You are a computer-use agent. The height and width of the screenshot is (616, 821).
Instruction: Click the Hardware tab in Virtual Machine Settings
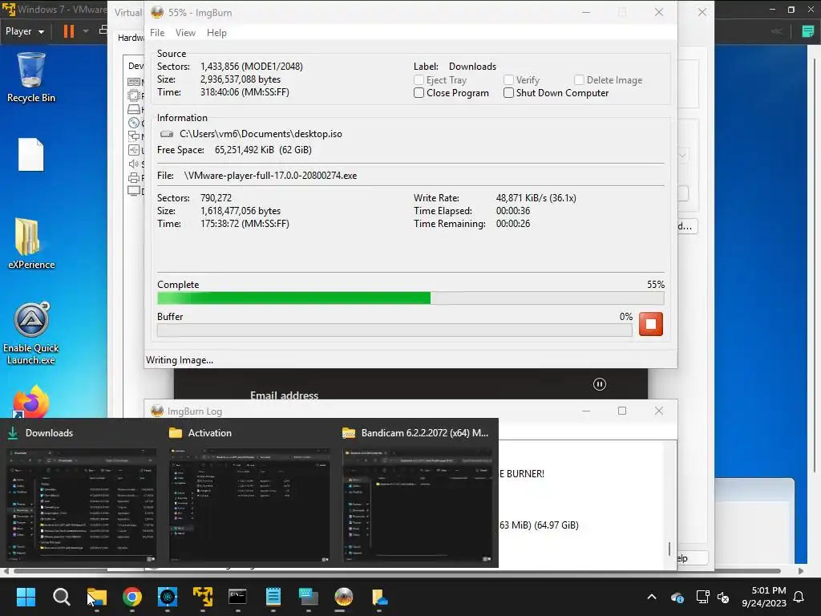131,38
